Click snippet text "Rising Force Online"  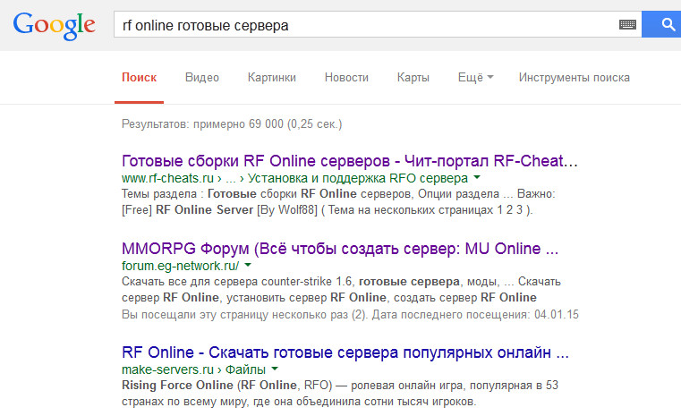178,386
